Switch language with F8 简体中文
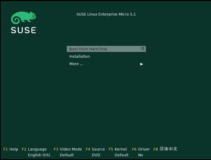The image size is (211, 160). 165,149
